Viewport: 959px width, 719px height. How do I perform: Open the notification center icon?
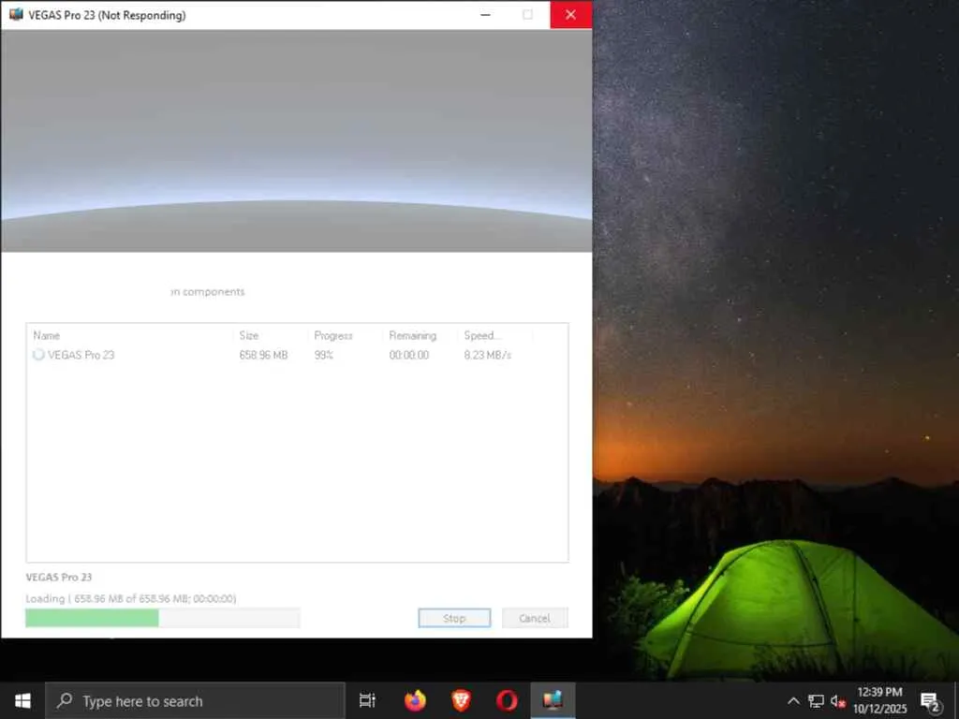[930, 702]
